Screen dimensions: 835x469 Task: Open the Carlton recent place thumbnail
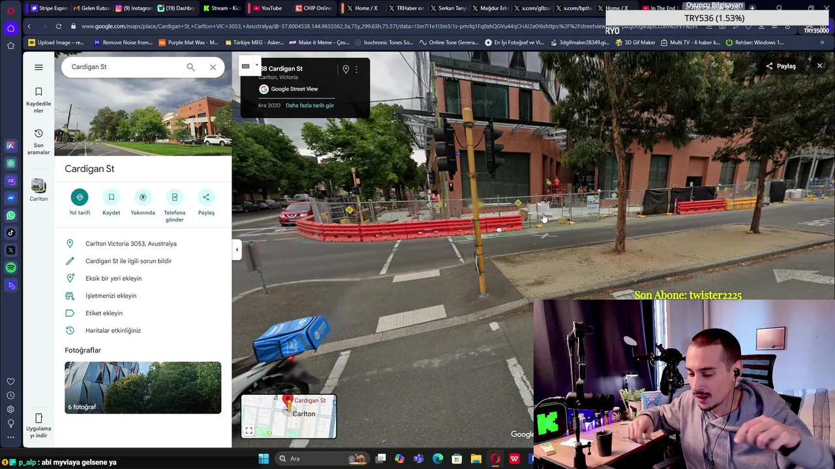coord(38,190)
